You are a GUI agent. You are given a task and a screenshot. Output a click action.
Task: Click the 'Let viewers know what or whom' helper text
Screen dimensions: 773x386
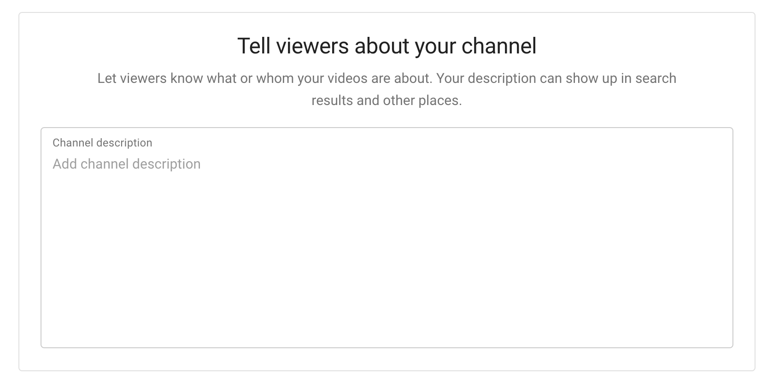(386, 89)
